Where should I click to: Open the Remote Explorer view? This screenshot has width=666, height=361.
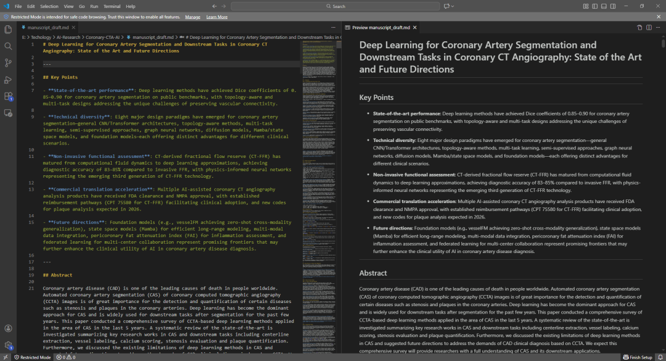(8, 113)
